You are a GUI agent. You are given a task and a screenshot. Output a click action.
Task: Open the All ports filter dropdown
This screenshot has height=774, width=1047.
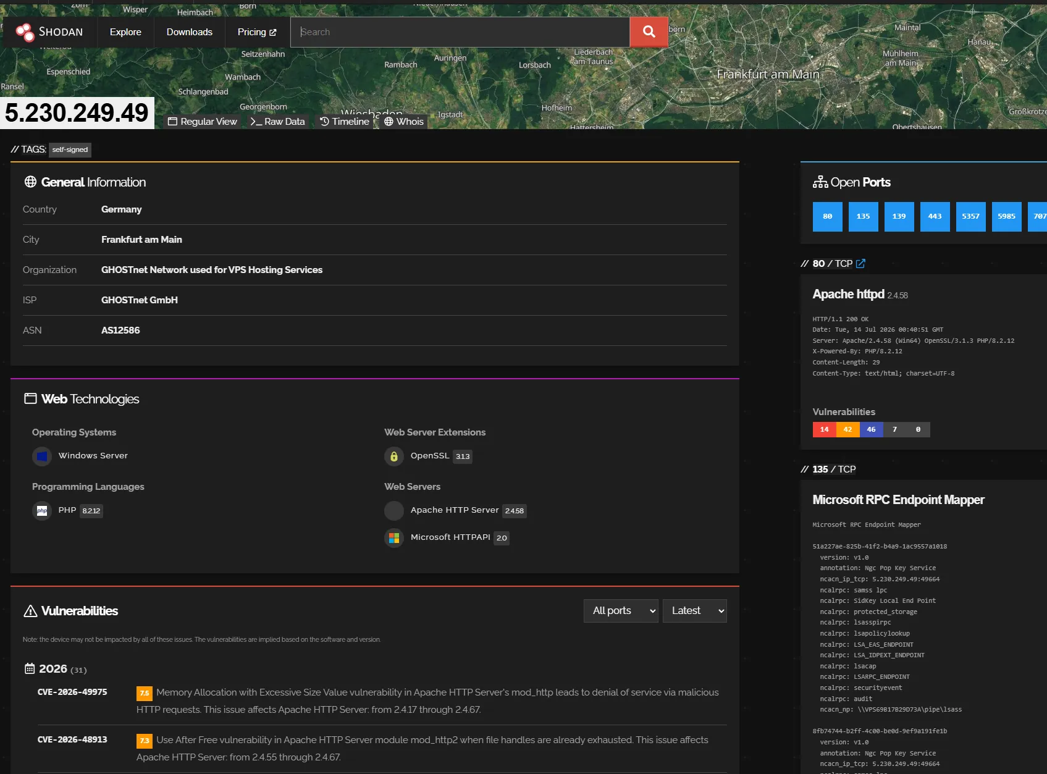(621, 611)
